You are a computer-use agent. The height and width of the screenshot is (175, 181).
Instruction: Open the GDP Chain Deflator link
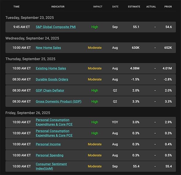click(50, 91)
